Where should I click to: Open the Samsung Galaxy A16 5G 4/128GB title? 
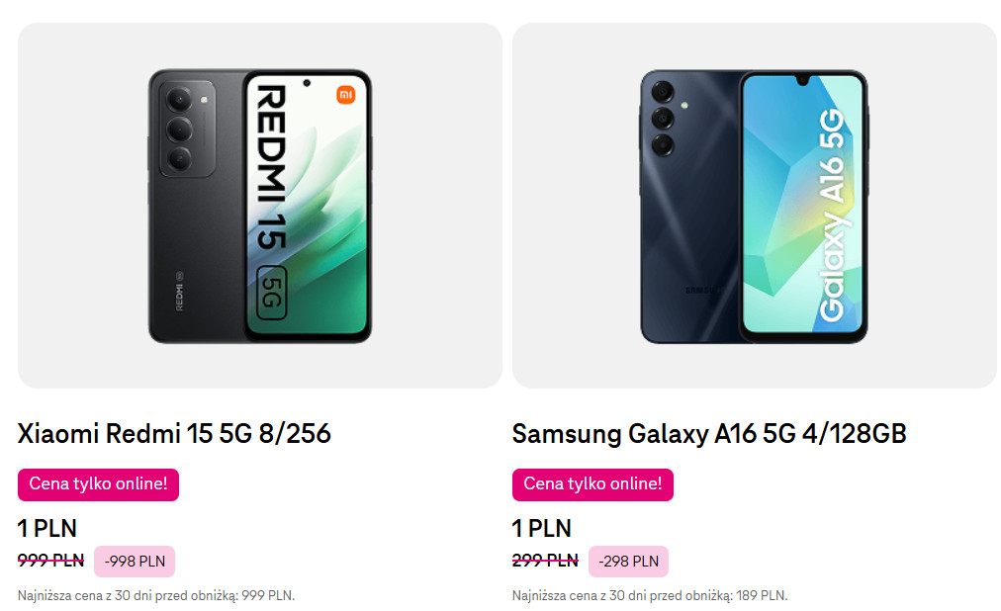(709, 433)
